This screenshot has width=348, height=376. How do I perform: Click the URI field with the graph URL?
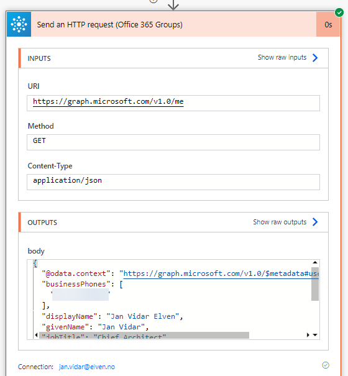pos(173,103)
